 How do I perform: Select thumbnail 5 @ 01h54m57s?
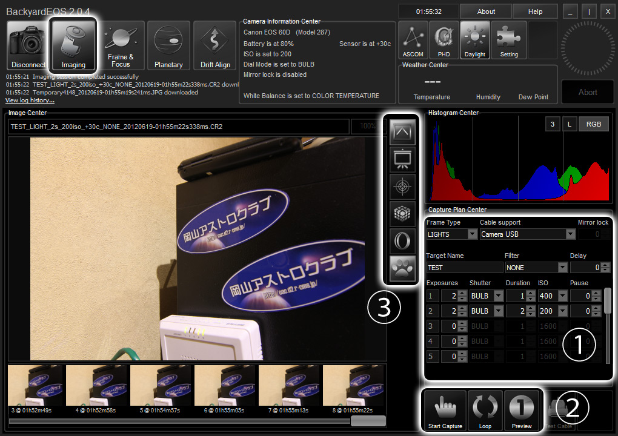point(161,386)
